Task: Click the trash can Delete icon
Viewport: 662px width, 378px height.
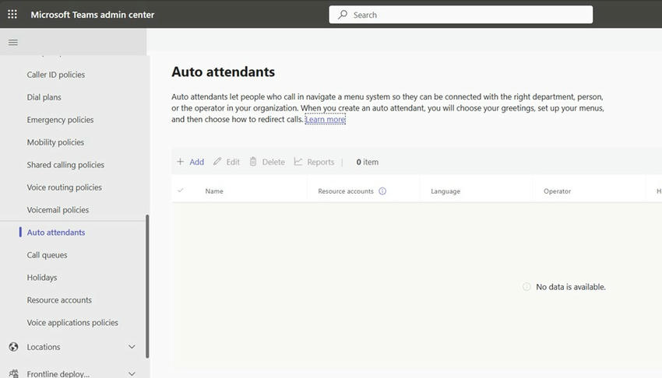Action: (x=253, y=162)
